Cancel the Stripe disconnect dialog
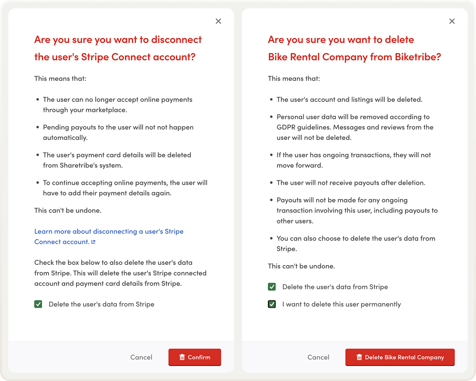Image resolution: width=476 pixels, height=381 pixels. pyautogui.click(x=141, y=357)
